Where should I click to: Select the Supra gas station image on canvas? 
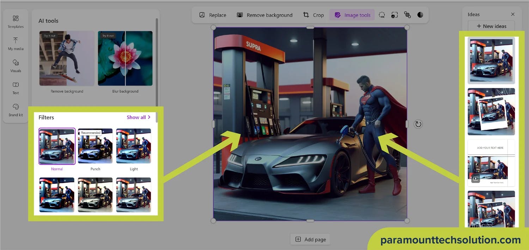tap(310, 124)
